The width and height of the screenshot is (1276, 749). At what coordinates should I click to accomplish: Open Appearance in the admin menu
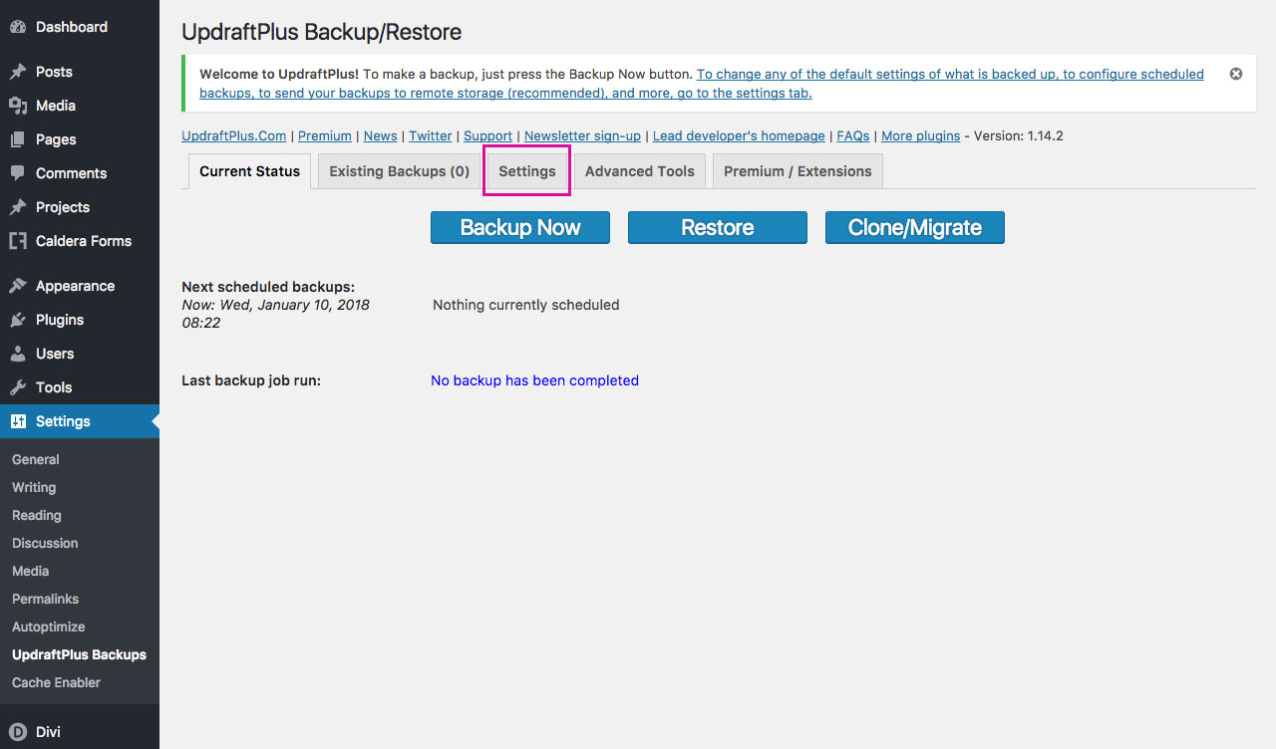tap(75, 286)
